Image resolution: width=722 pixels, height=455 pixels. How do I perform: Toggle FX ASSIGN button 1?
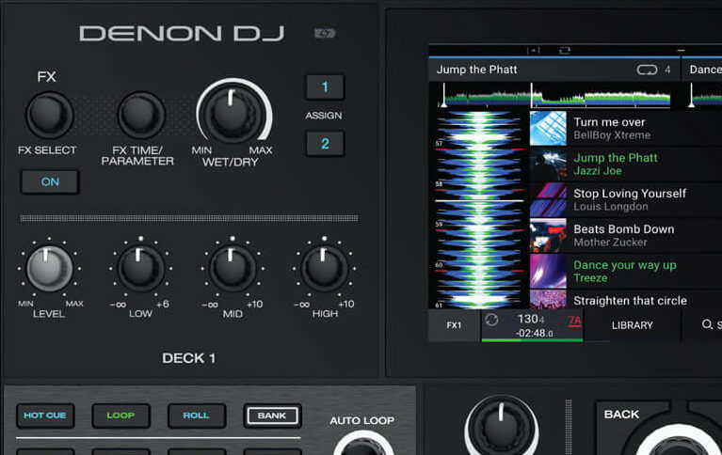[325, 87]
